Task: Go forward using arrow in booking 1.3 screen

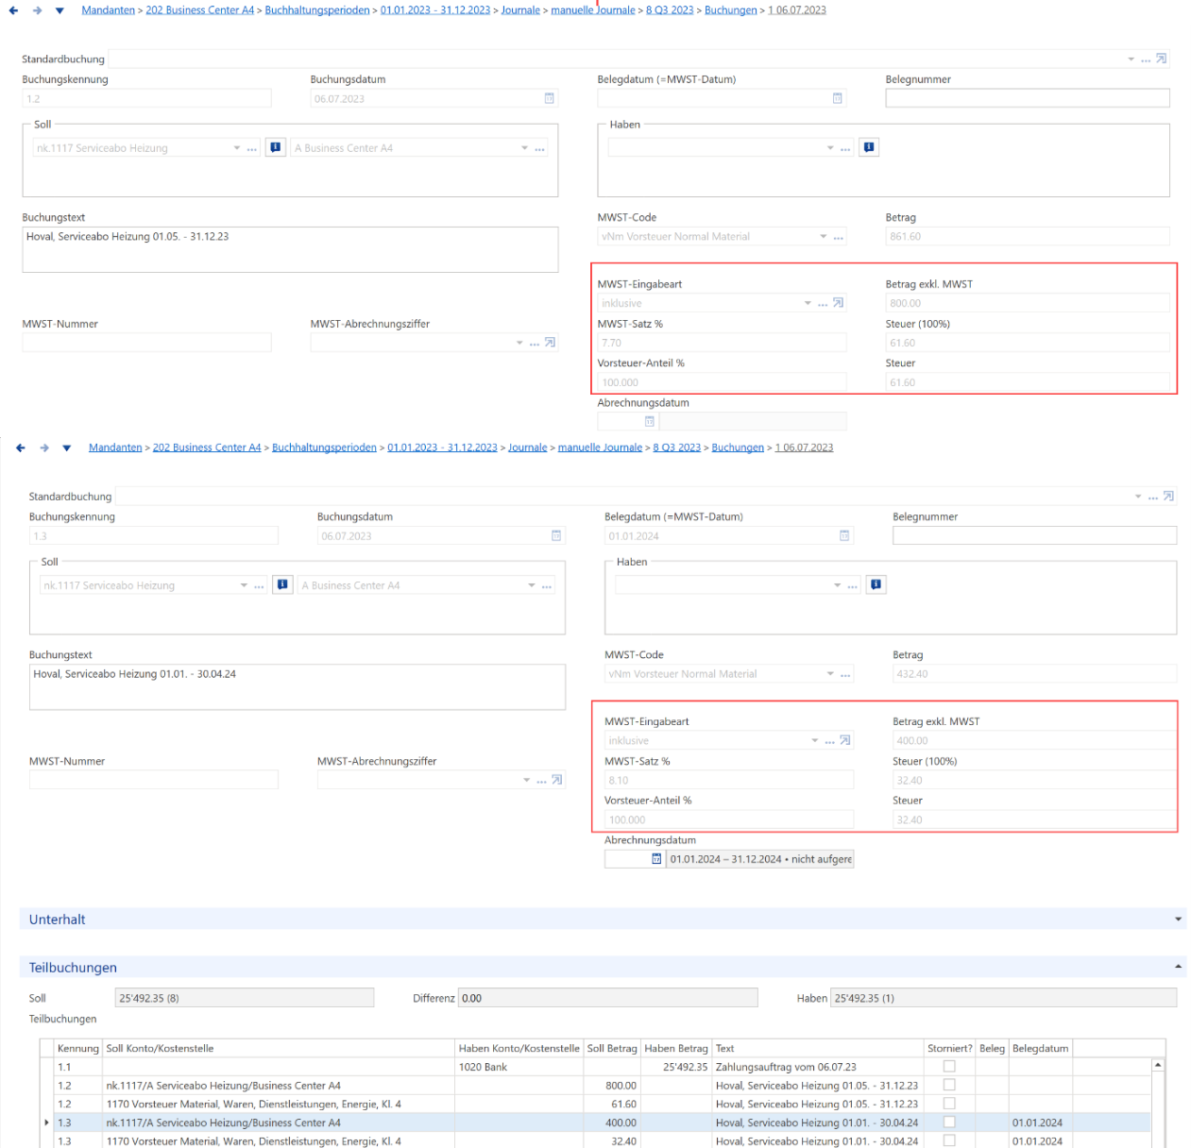Action: tap(44, 448)
